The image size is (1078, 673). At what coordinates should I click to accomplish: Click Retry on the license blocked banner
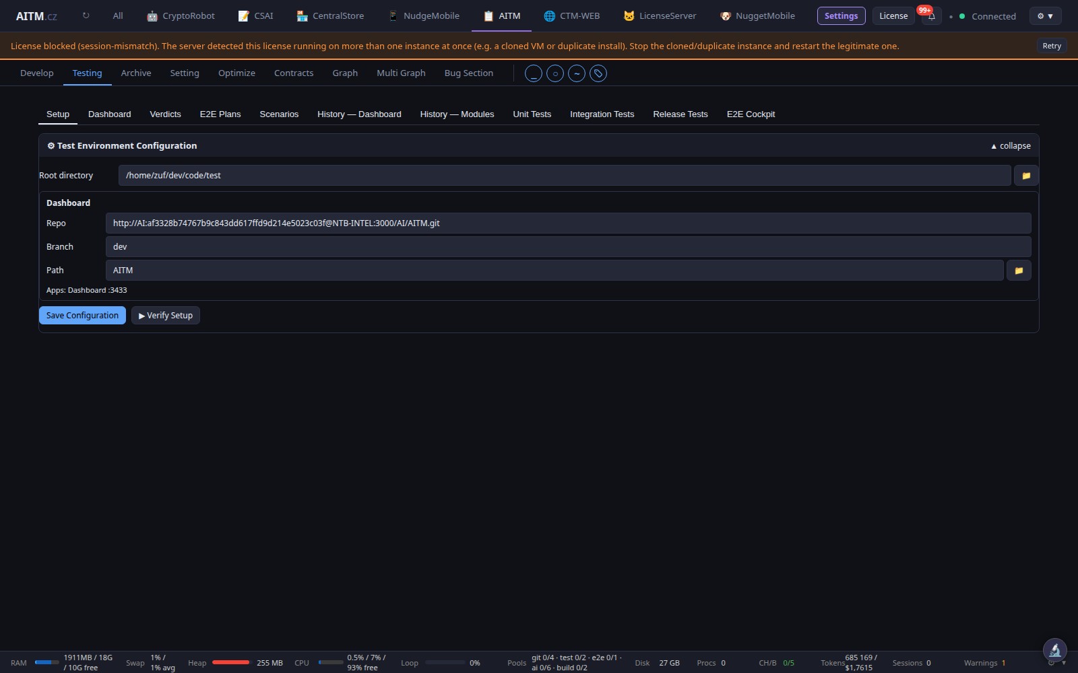(1051, 46)
